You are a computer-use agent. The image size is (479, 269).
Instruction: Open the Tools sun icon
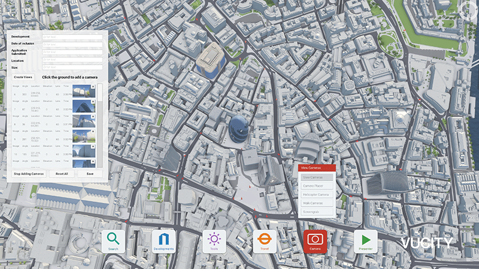214,240
